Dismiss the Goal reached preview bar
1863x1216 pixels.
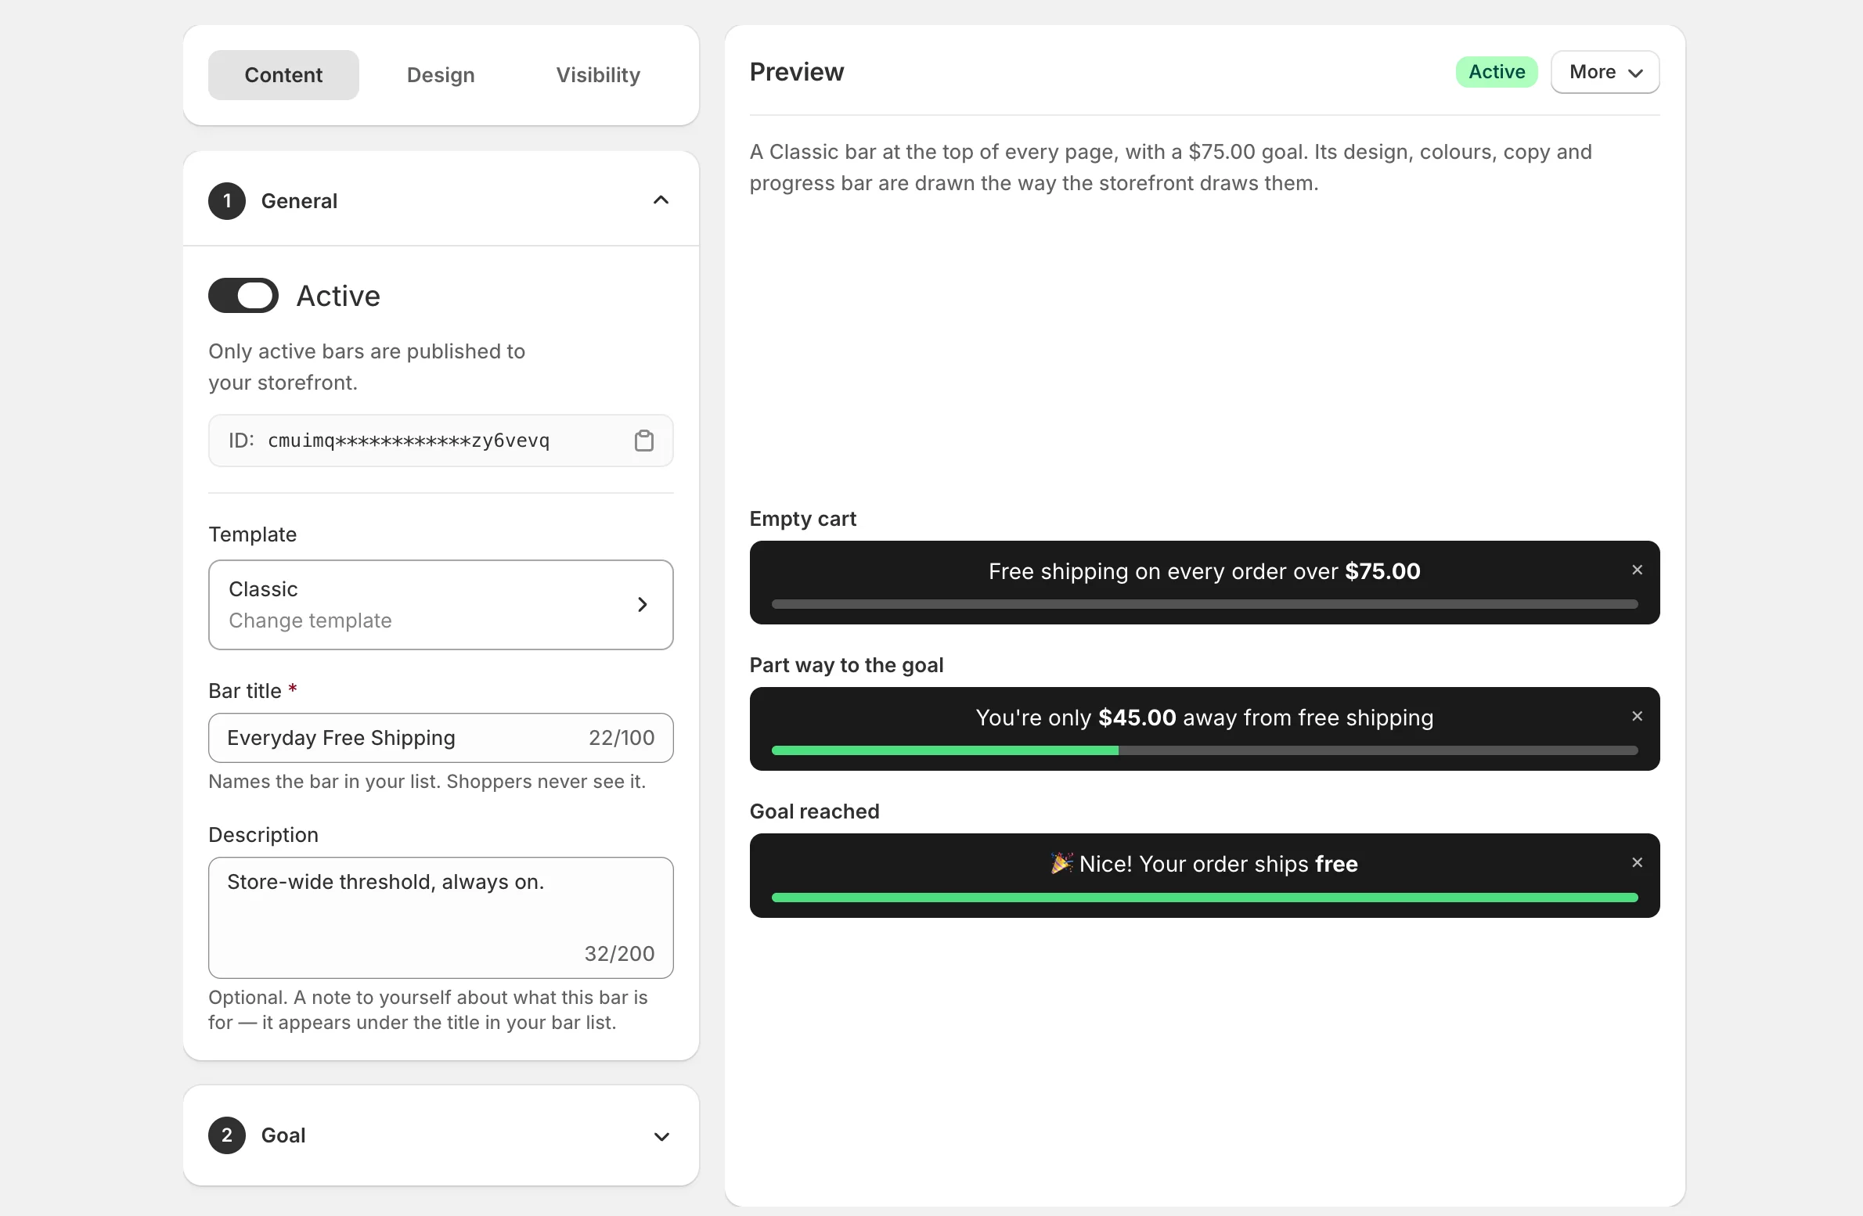[x=1637, y=862]
